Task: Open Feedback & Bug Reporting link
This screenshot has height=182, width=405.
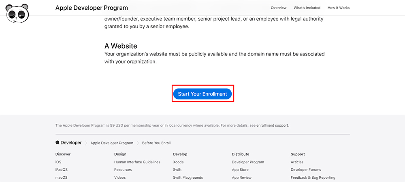Action: (313, 178)
